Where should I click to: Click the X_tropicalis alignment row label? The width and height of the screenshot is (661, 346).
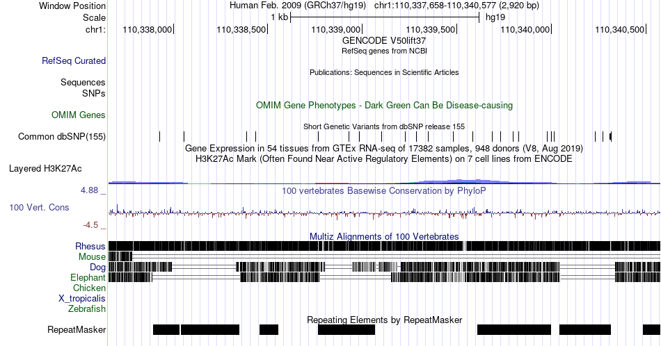pos(82,299)
